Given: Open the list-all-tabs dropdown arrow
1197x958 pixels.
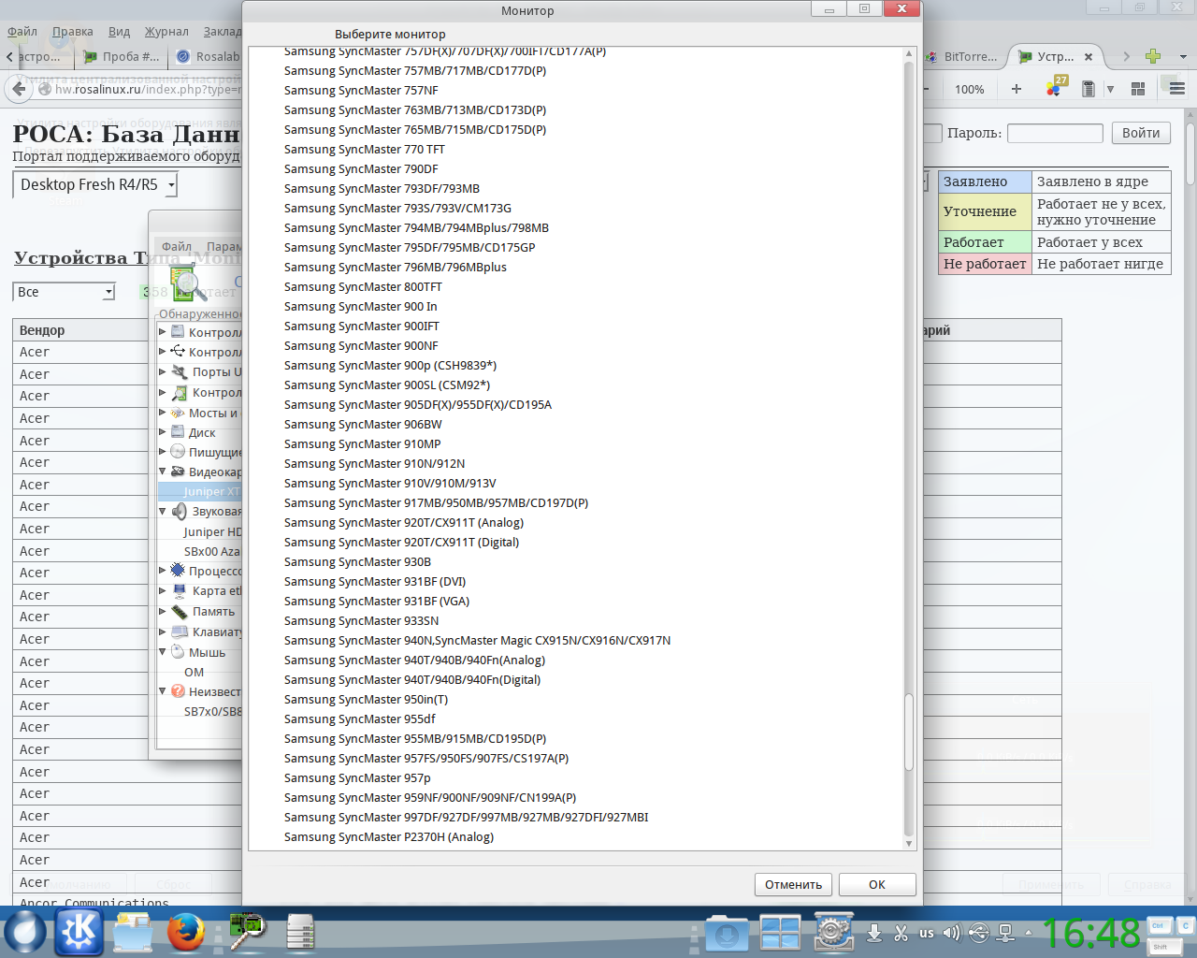Looking at the screenshot, I should [x=1183, y=56].
